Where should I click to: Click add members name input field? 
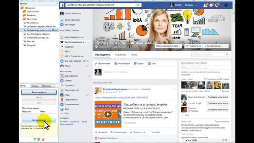[205, 68]
